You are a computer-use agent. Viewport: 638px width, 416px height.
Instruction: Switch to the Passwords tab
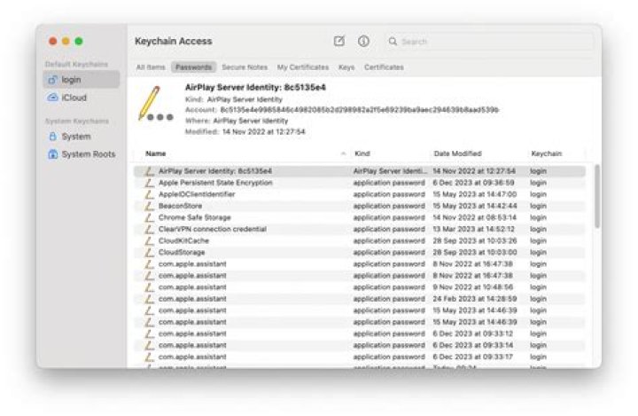pos(193,67)
